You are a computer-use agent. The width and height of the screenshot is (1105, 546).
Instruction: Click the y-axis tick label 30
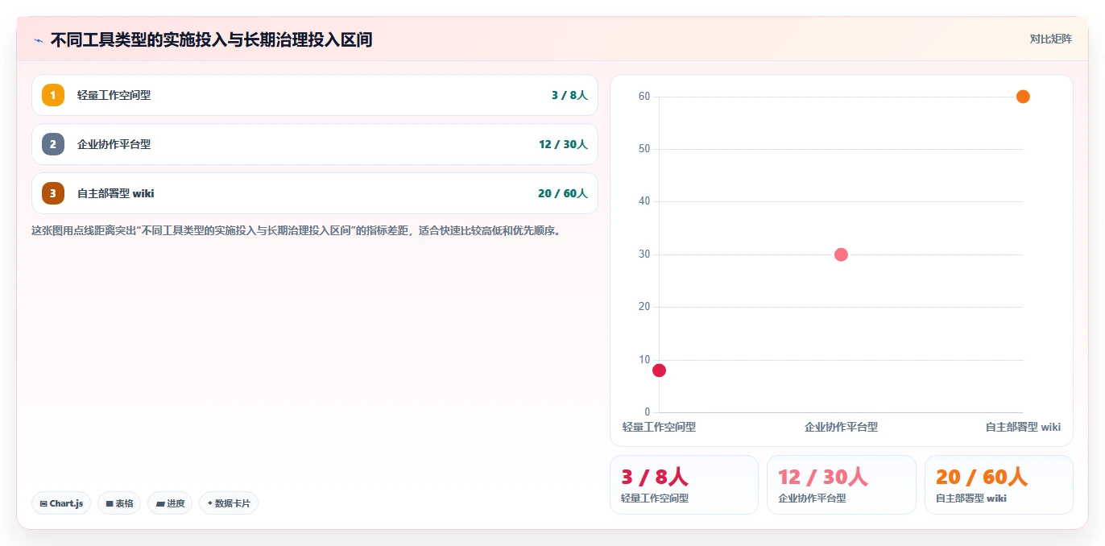[644, 254]
